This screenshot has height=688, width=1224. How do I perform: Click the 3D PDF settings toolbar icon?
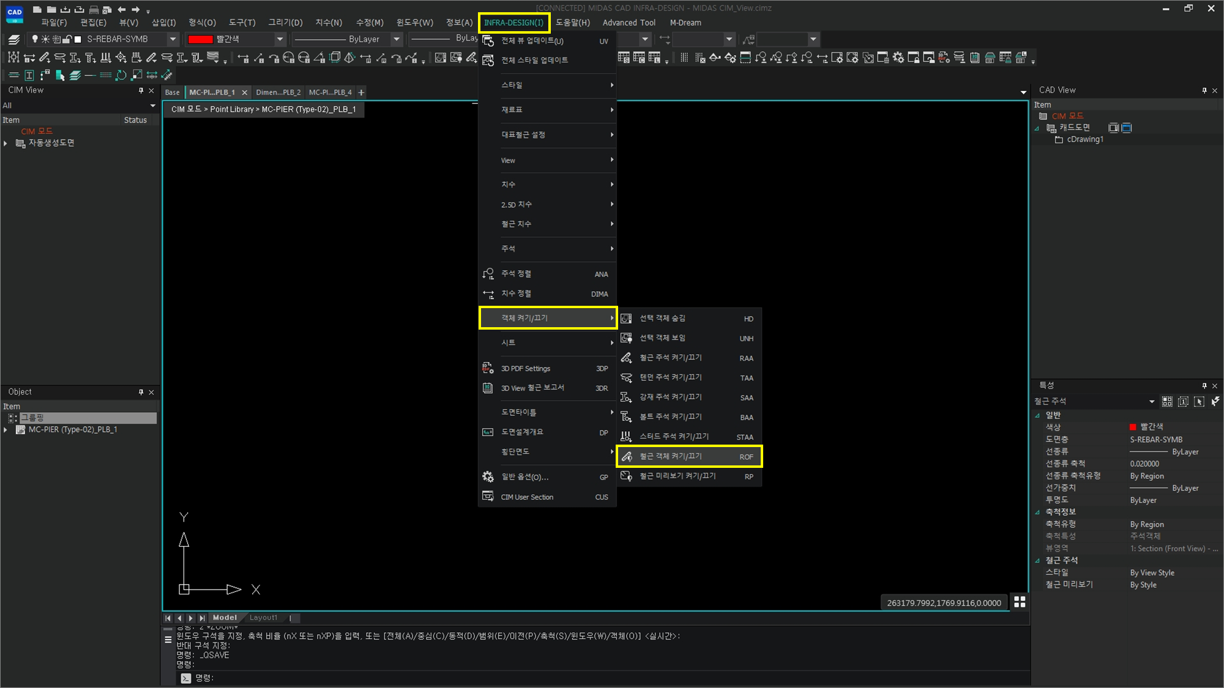click(x=944, y=57)
